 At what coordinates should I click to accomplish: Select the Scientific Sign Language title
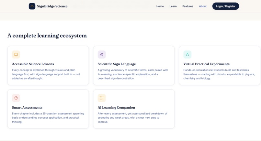(x=117, y=64)
